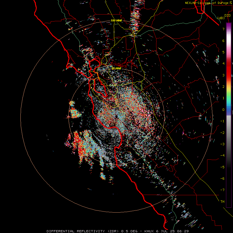Click the "DZD" legend title

(x=228, y=16)
